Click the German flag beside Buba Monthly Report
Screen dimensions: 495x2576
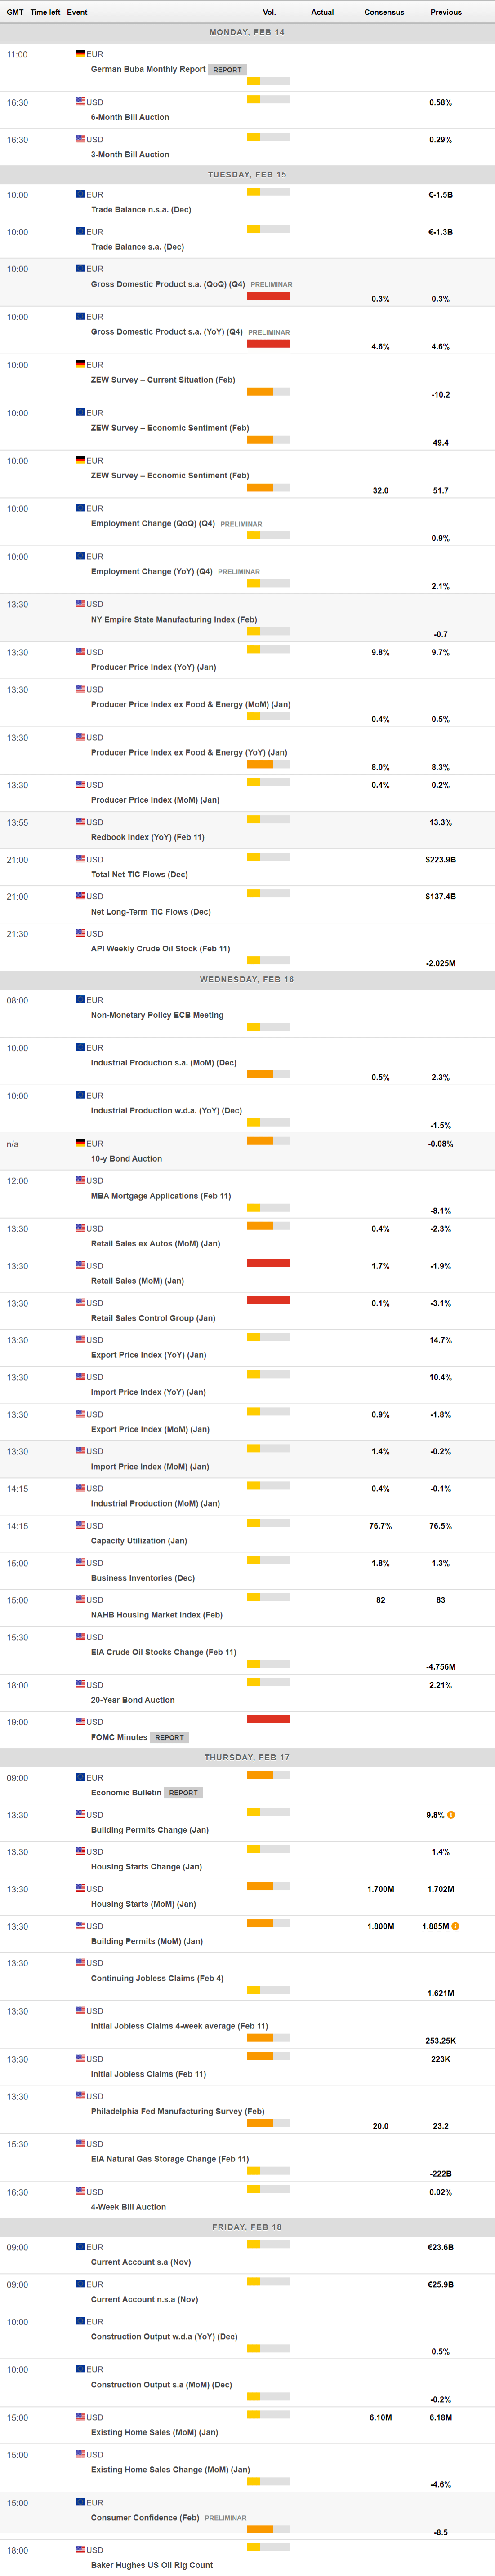[80, 54]
